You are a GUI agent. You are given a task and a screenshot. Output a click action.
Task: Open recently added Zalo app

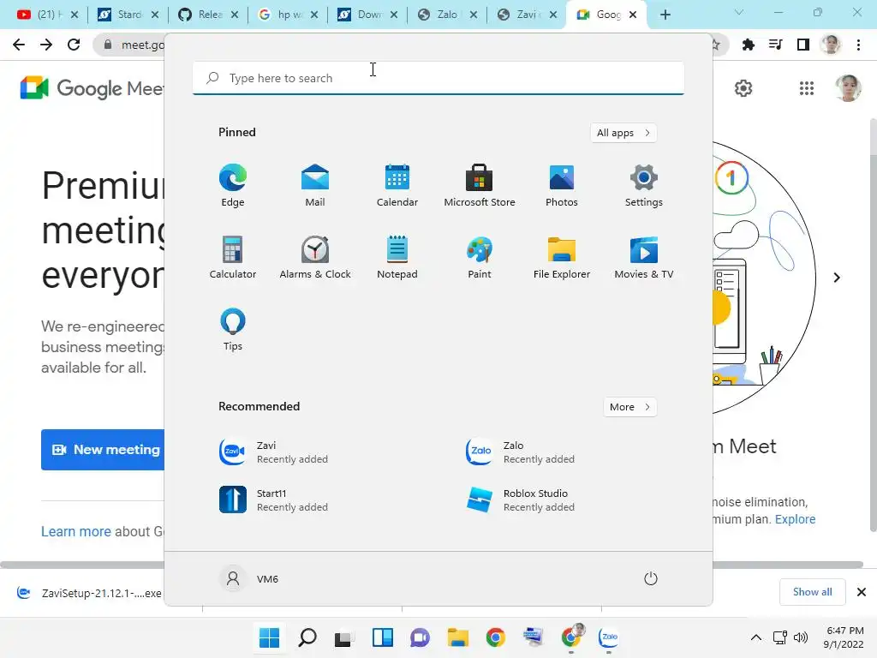click(521, 452)
